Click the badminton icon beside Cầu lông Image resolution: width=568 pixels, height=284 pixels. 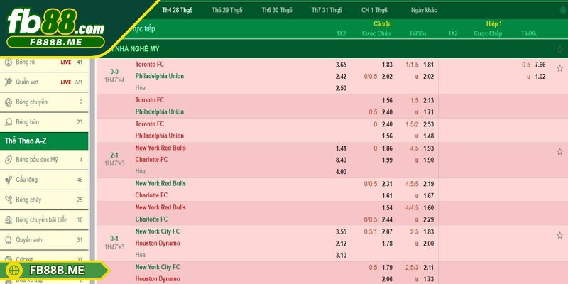click(x=9, y=180)
